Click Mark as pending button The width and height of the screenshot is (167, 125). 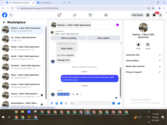point(68,38)
